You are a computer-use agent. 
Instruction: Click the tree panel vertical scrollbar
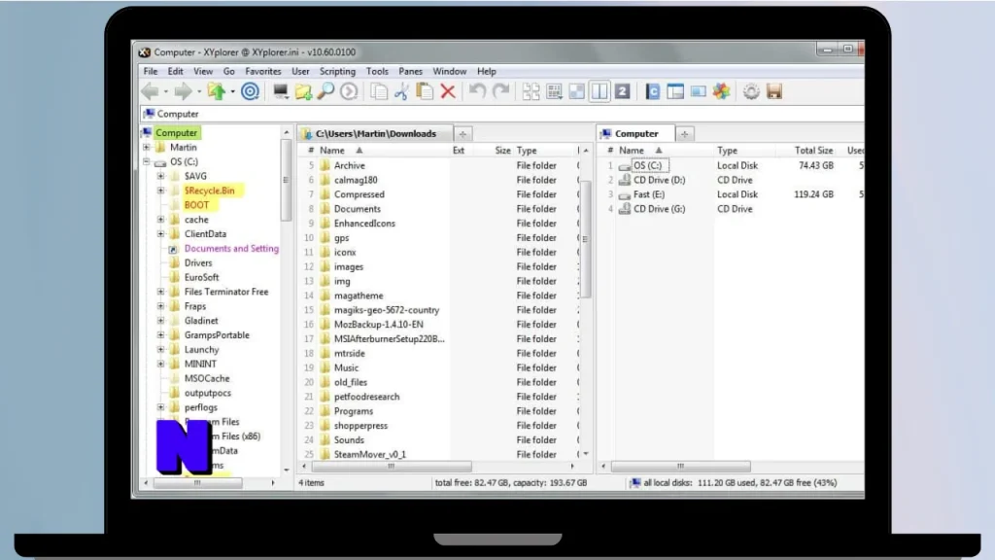286,181
